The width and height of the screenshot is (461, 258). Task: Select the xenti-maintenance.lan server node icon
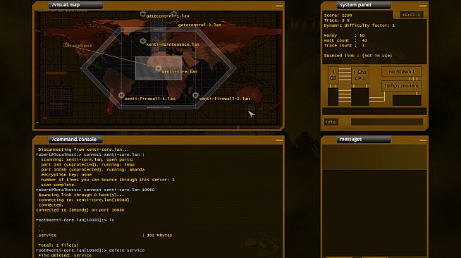142,41
